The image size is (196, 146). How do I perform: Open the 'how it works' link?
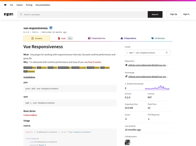coord(95,62)
